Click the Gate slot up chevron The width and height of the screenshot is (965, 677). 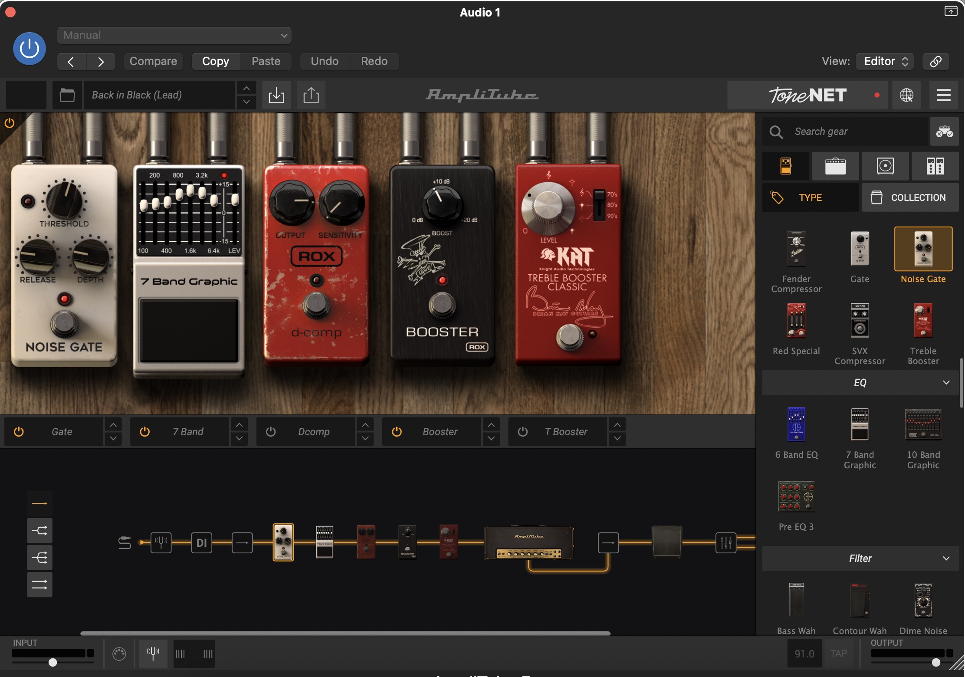(x=113, y=424)
